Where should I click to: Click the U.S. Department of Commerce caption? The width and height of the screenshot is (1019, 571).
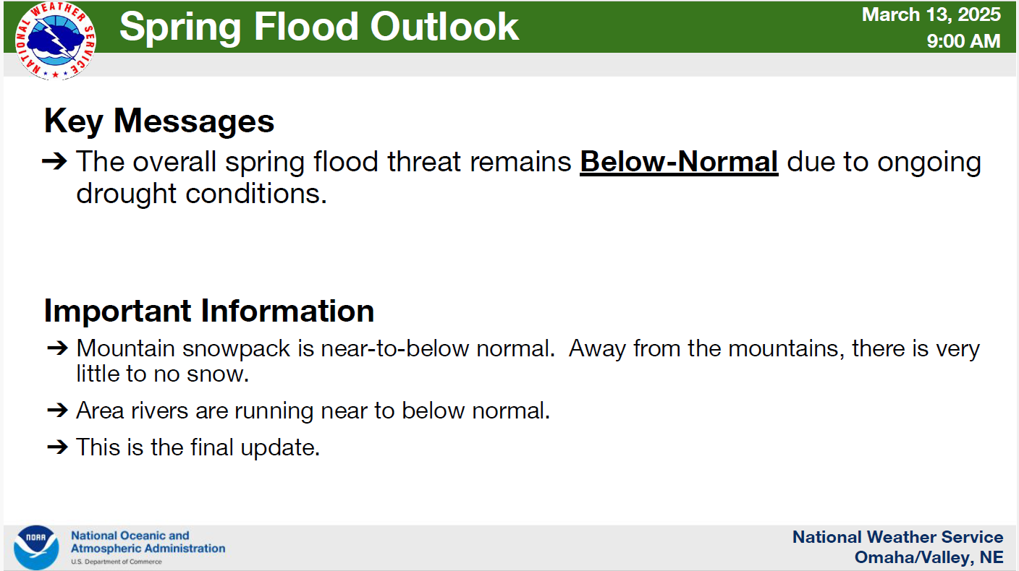click(x=117, y=562)
